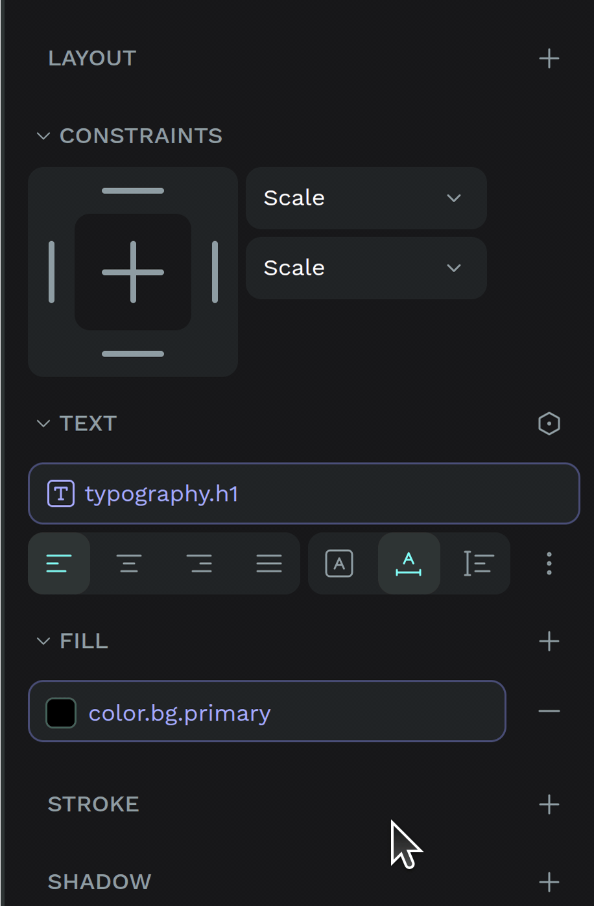The height and width of the screenshot is (906, 594).
Task: Select align text right icon
Action: click(x=199, y=564)
